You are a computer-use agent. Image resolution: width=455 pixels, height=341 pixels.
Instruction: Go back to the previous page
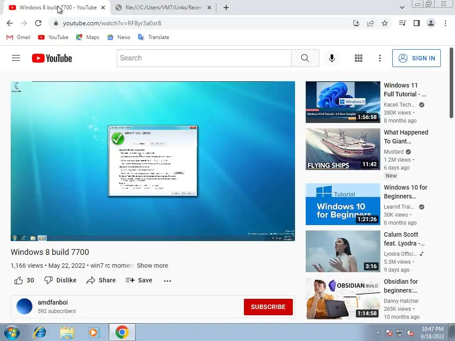click(10, 23)
